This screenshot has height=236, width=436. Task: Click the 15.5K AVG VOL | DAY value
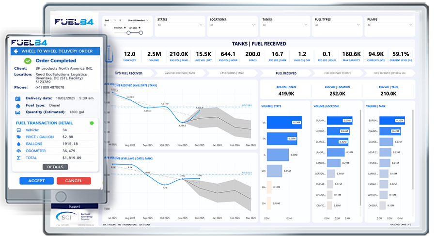click(203, 54)
